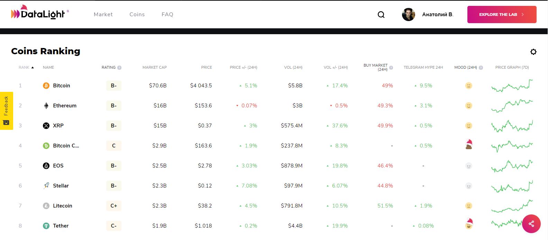The height and width of the screenshot is (240, 548).
Task: Sort table by Market Cap column
Action: click(x=155, y=67)
